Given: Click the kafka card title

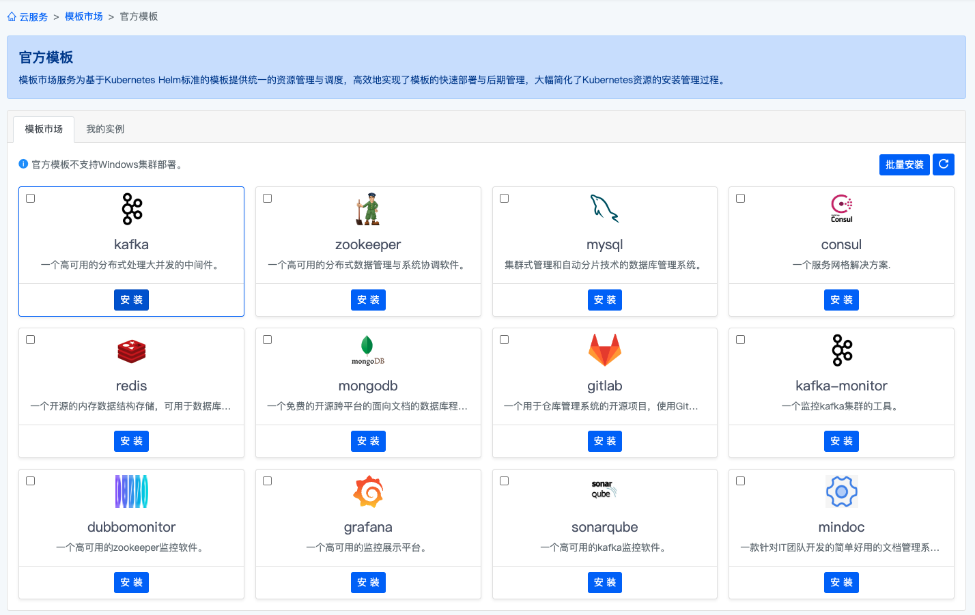Looking at the screenshot, I should point(132,244).
